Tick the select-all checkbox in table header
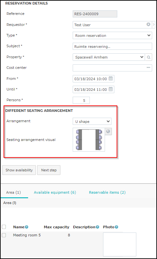 point(4,227)
